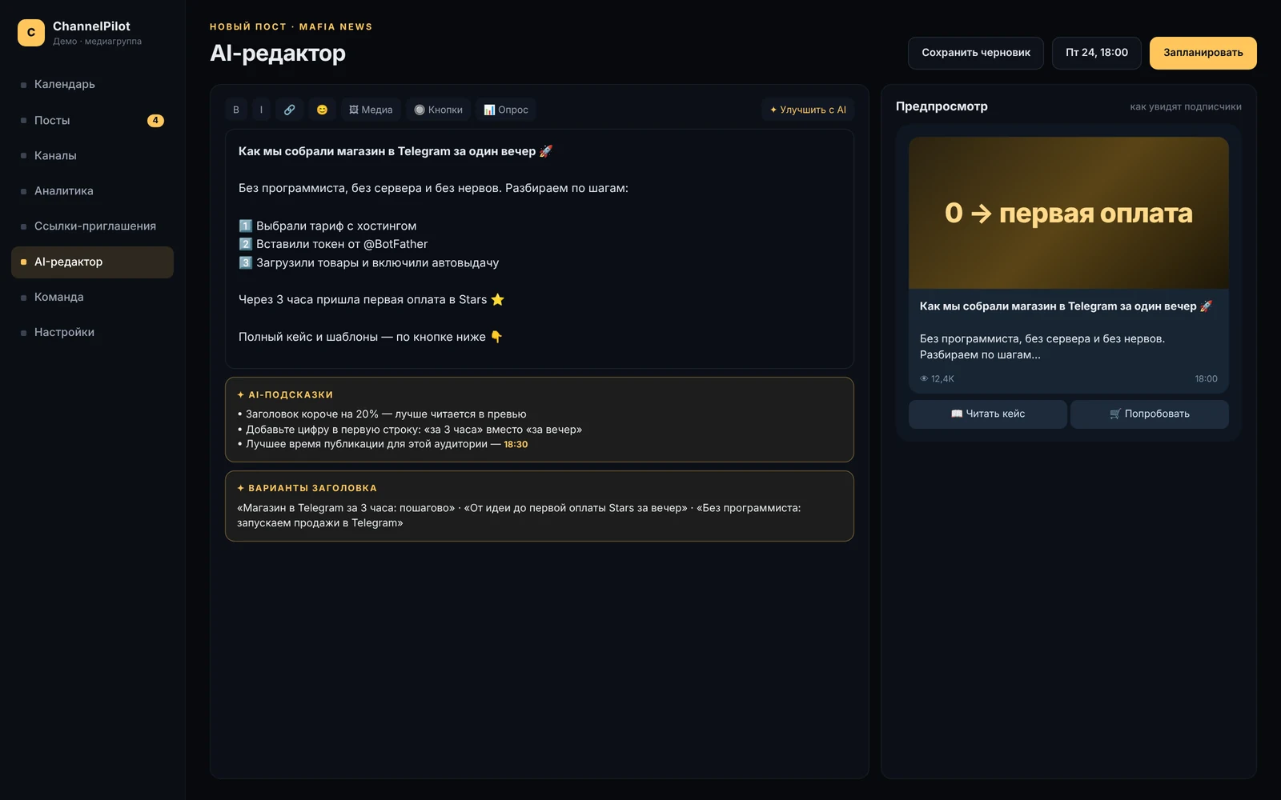Viewport: 1281px width, 800px height.
Task: Click the headline variants text block
Action: (x=519, y=515)
